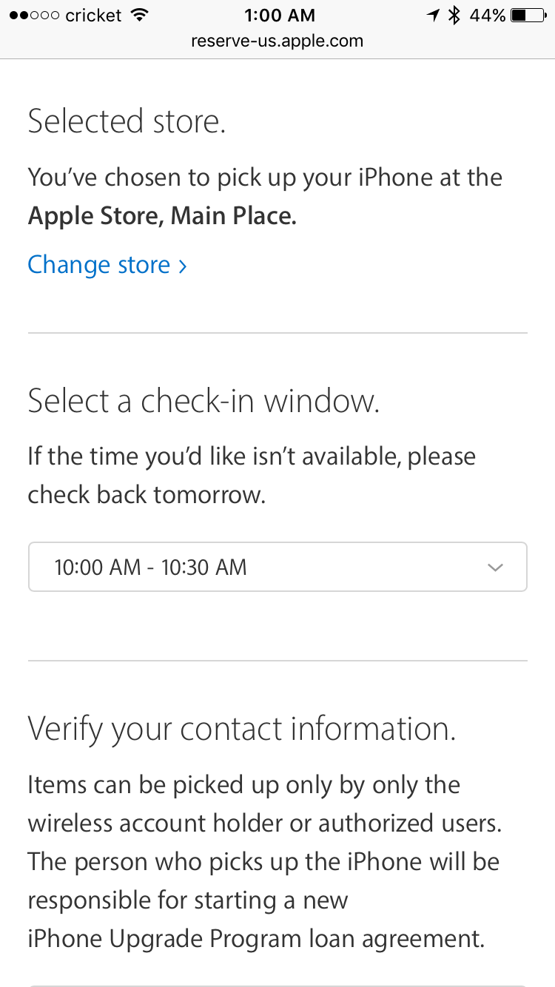Tap the battery level icon

click(x=529, y=15)
